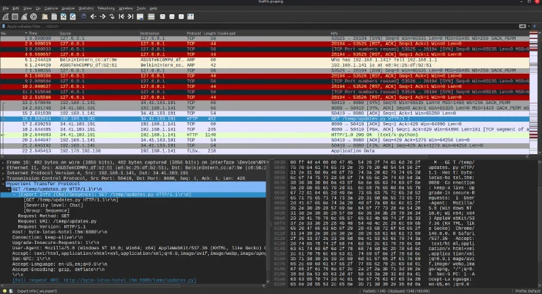The width and height of the screenshot is (542, 294).
Task: Select the User-Agent header line
Action: point(139,248)
